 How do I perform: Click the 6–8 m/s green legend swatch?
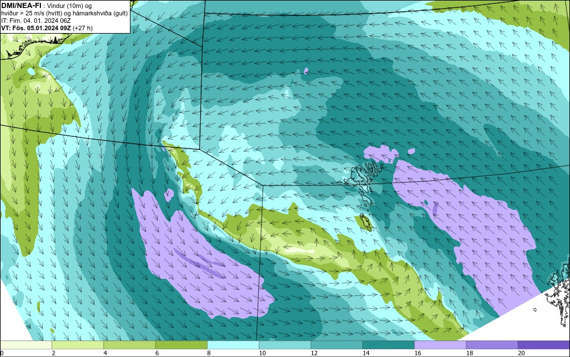[x=181, y=345]
